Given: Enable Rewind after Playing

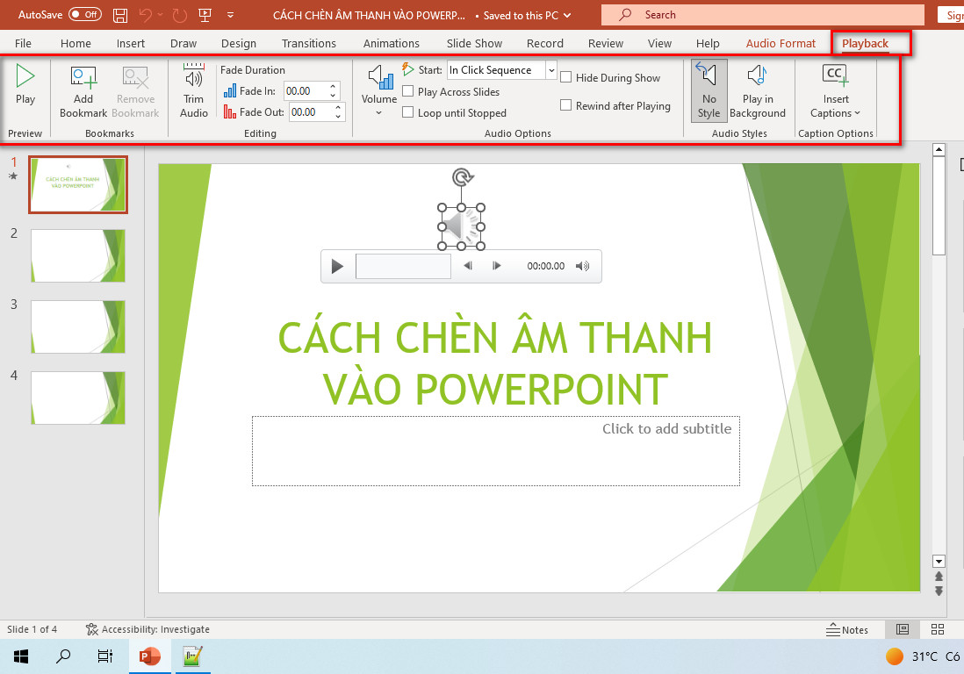Looking at the screenshot, I should click(x=565, y=105).
